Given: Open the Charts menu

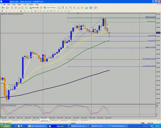Looking at the screenshot, I should pyautogui.click(x=19, y=5).
